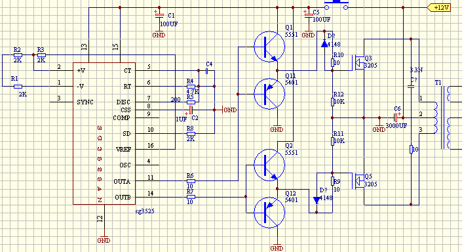Image resolution: width=462 pixels, height=252 pixels.
Task: Click the +12V power port label
Action: coord(438,8)
